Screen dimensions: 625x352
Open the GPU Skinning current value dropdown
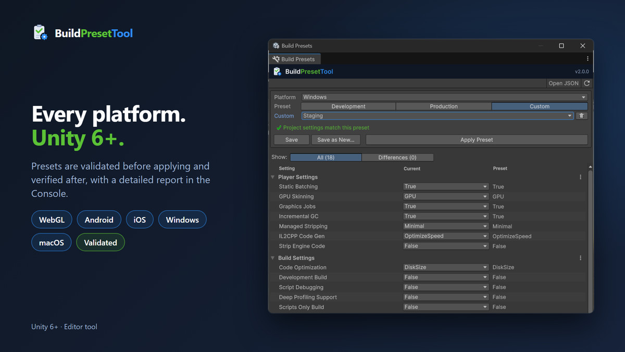click(x=446, y=197)
